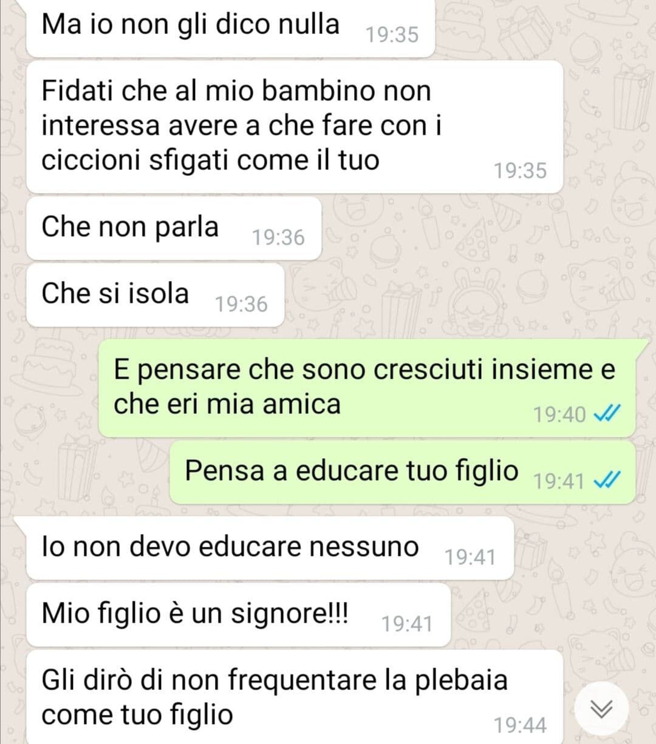Select the 'Ma io non gli dico nulla' message
The image size is (656, 744).
231,28
